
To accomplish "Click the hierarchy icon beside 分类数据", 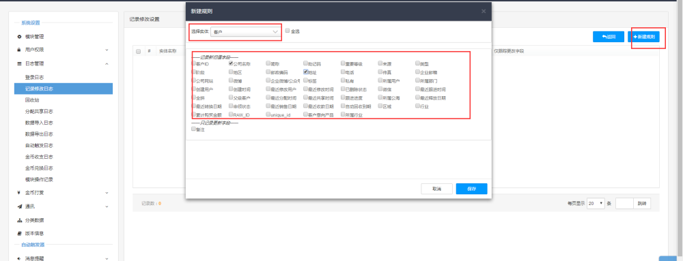I will [x=19, y=220].
